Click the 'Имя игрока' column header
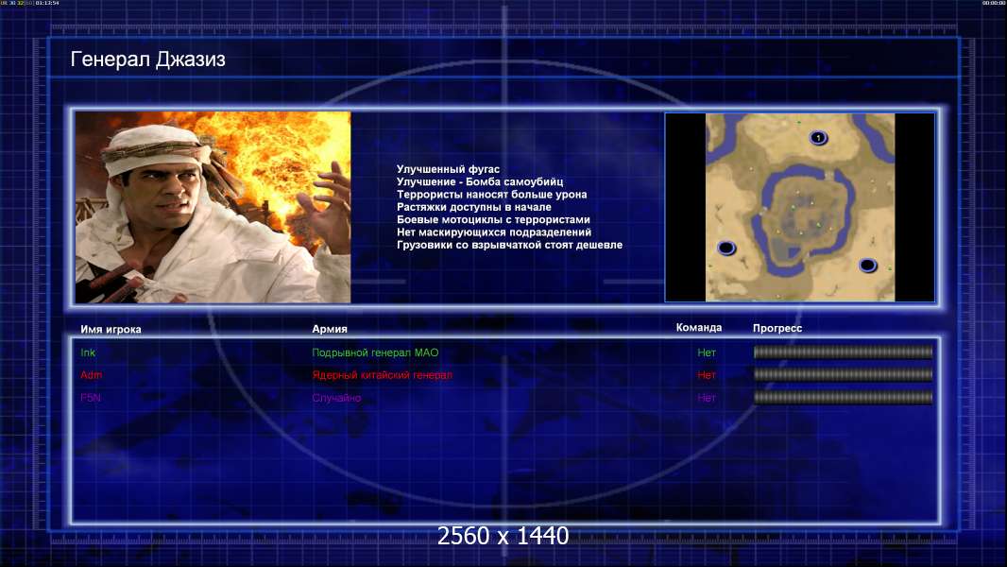Viewport: 1007px width, 567px height. click(x=111, y=330)
